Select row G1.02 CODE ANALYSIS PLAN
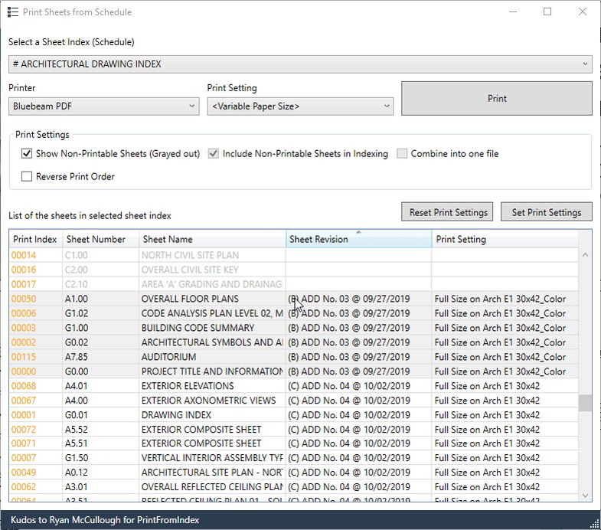 coord(293,313)
